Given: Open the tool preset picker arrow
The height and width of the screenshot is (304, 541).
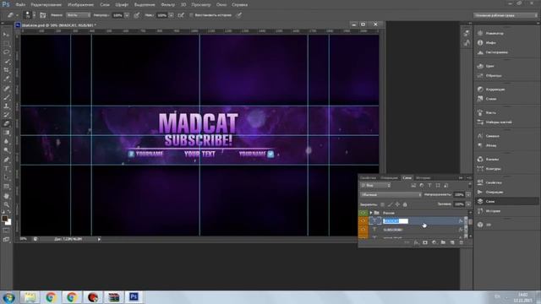Looking at the screenshot, I should click(17, 15).
